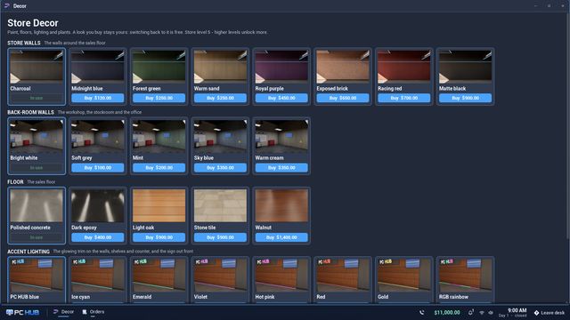
Task: Switch to the Decor taskbar tab
Action: tap(63, 312)
